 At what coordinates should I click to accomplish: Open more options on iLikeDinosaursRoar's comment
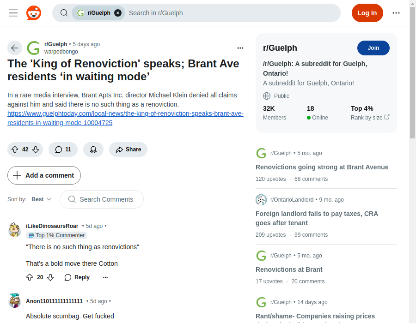[105, 277]
